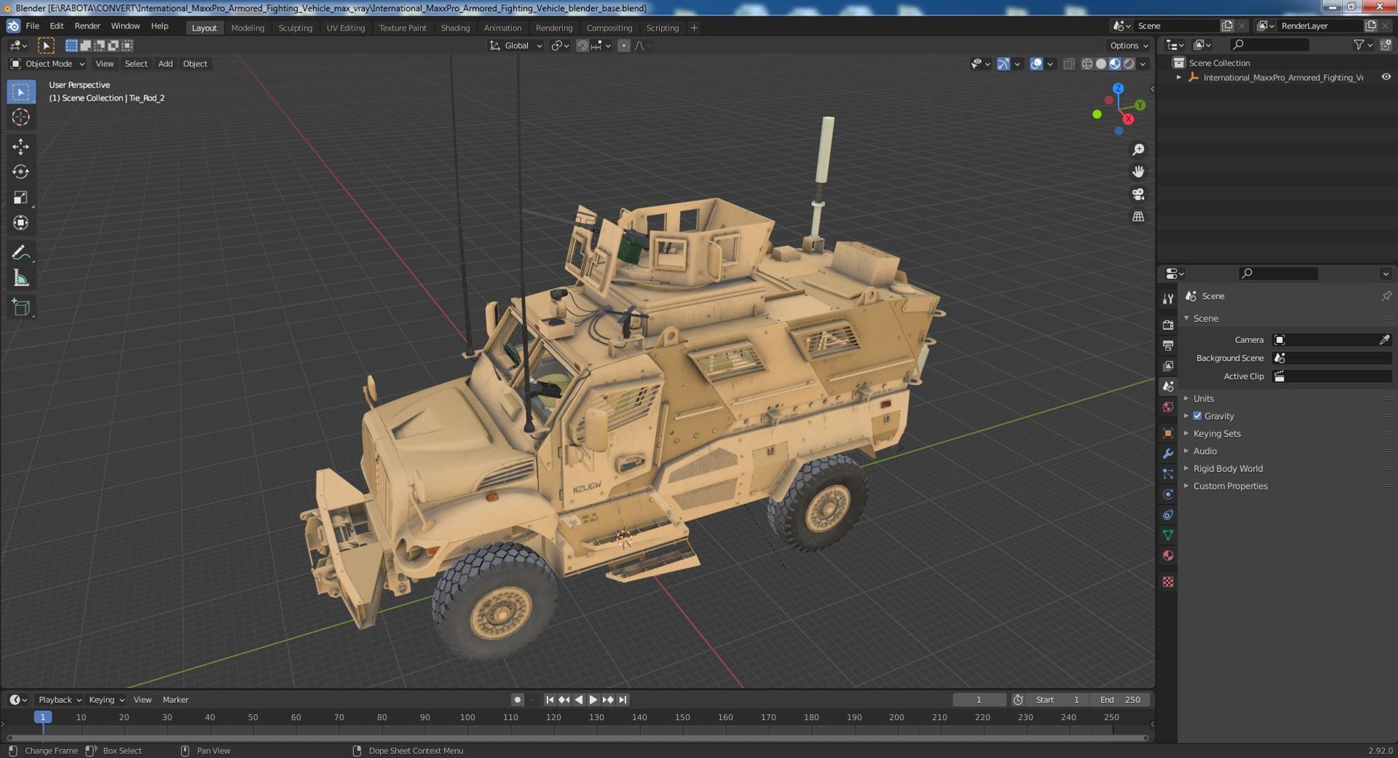
Task: Open the timeline Marker menu
Action: (x=175, y=700)
